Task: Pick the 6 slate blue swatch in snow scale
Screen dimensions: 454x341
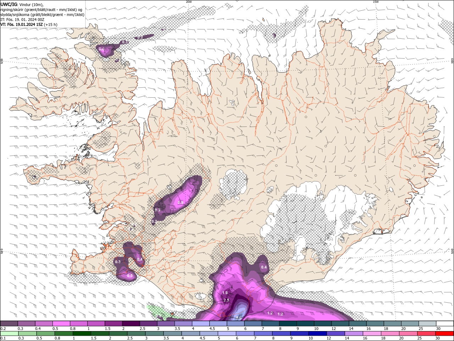Action: pos(253,324)
